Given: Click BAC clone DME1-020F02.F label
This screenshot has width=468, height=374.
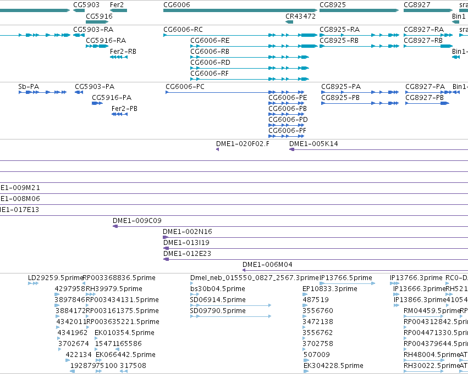Looking at the screenshot, I should pos(243,144).
